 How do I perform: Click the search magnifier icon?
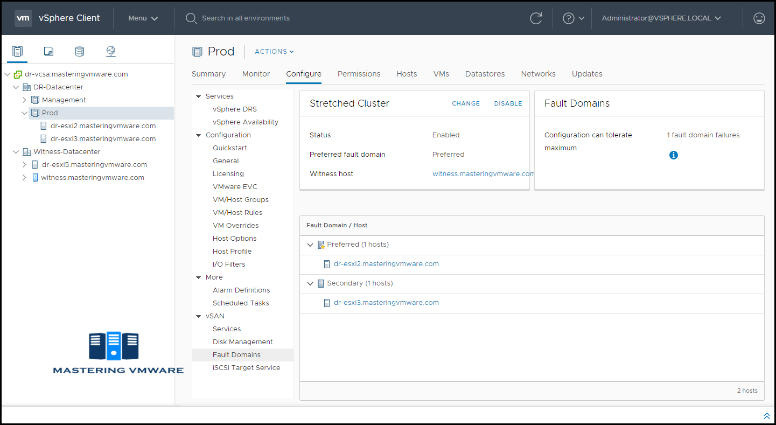pos(191,18)
